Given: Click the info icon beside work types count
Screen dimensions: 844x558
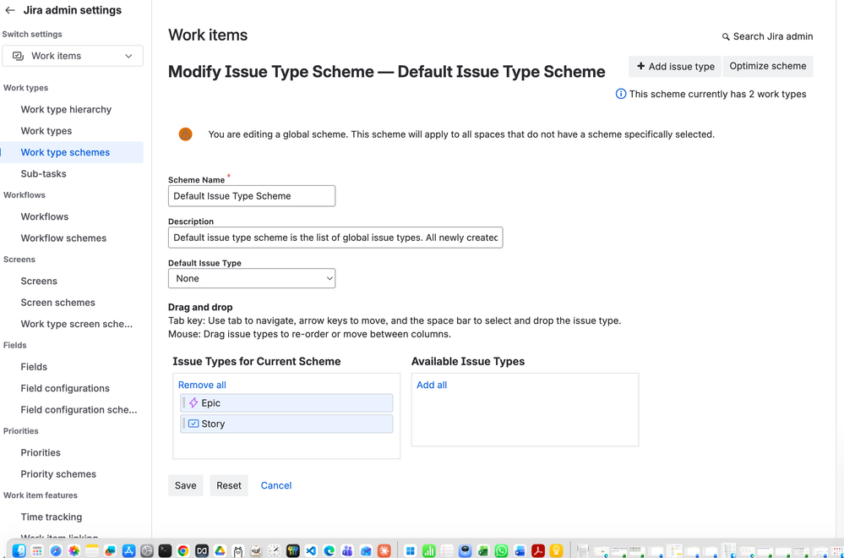Looking at the screenshot, I should [621, 94].
